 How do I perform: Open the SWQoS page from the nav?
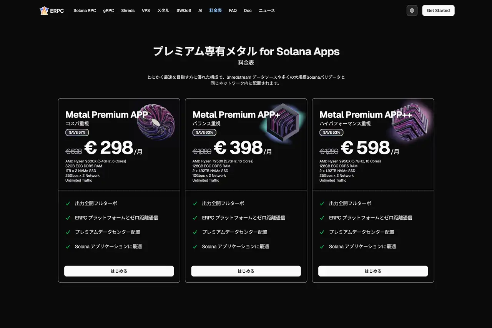[x=183, y=10]
